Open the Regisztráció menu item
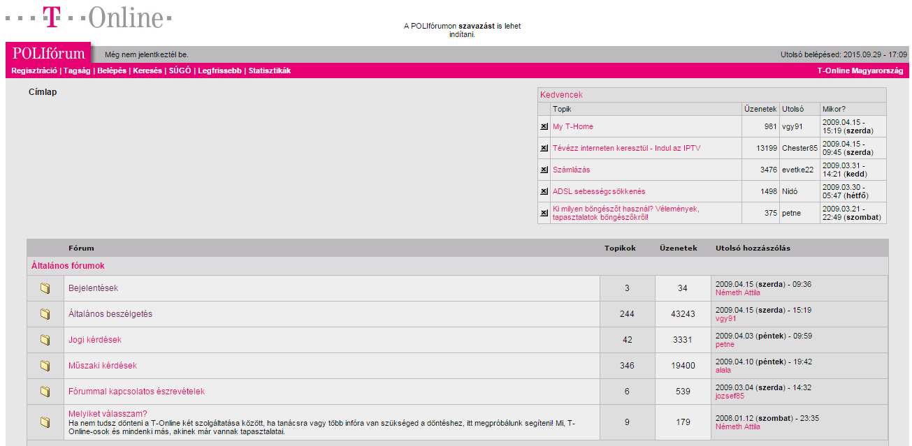The image size is (912, 446). 34,70
